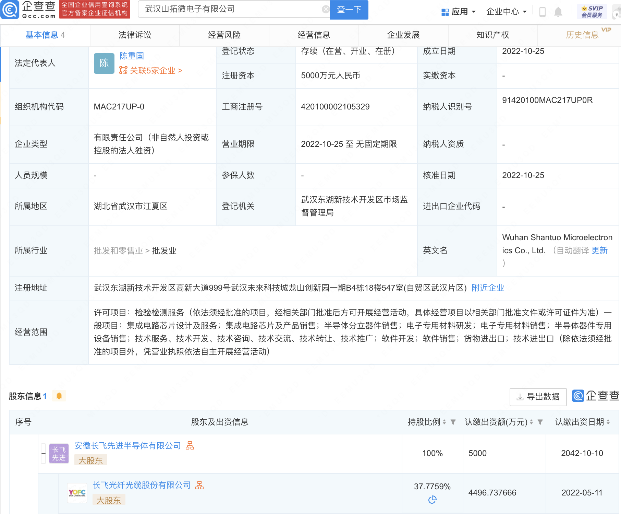Clear the search box with the X icon
The width and height of the screenshot is (621, 514).
[326, 9]
